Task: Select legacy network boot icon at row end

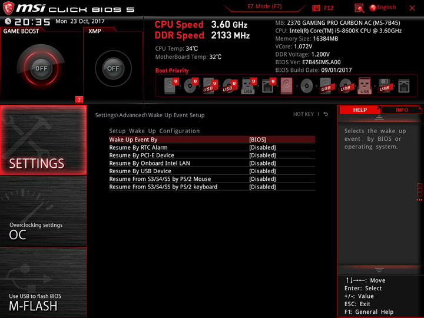Action: (404, 86)
